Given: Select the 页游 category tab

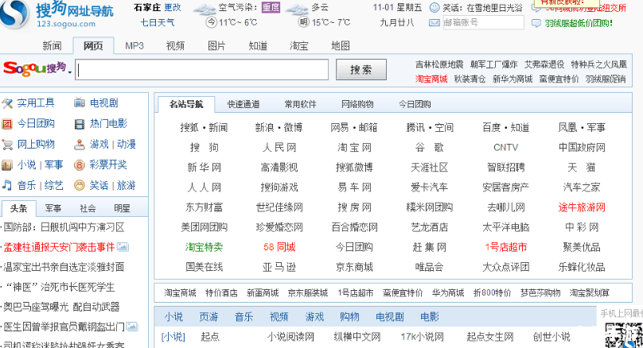Looking at the screenshot, I should pos(208,317).
